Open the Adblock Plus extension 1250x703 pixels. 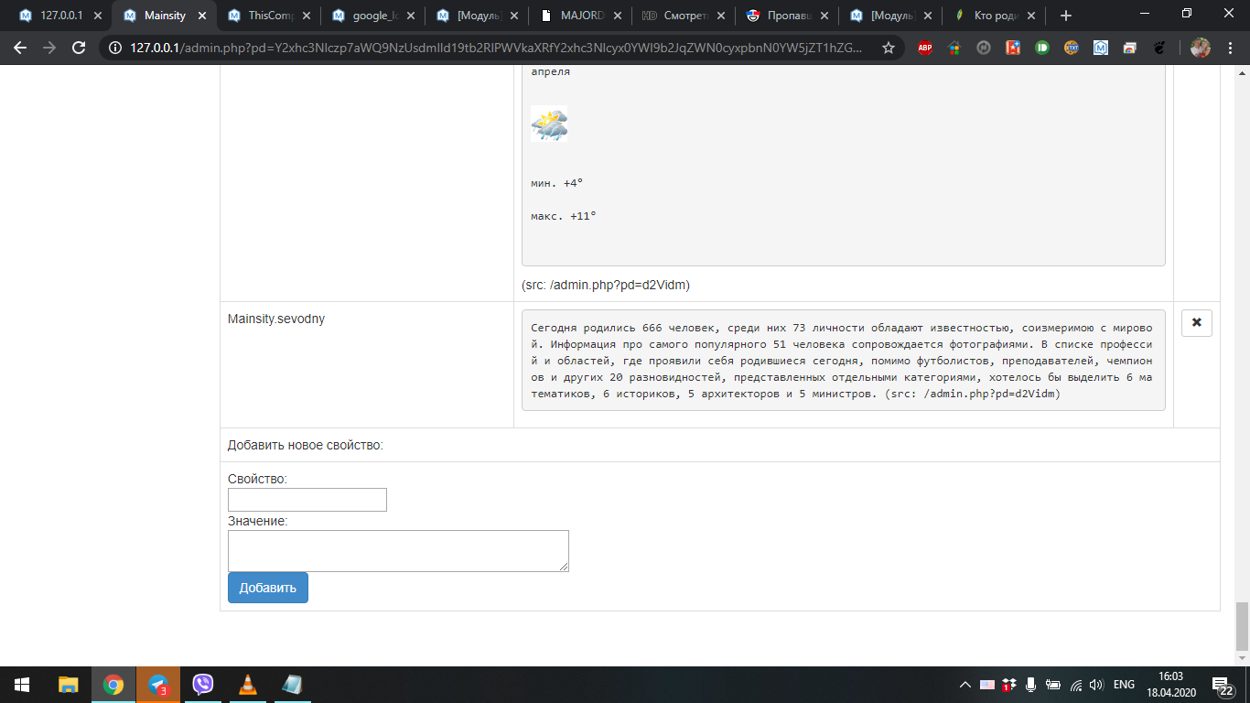pyautogui.click(x=925, y=48)
